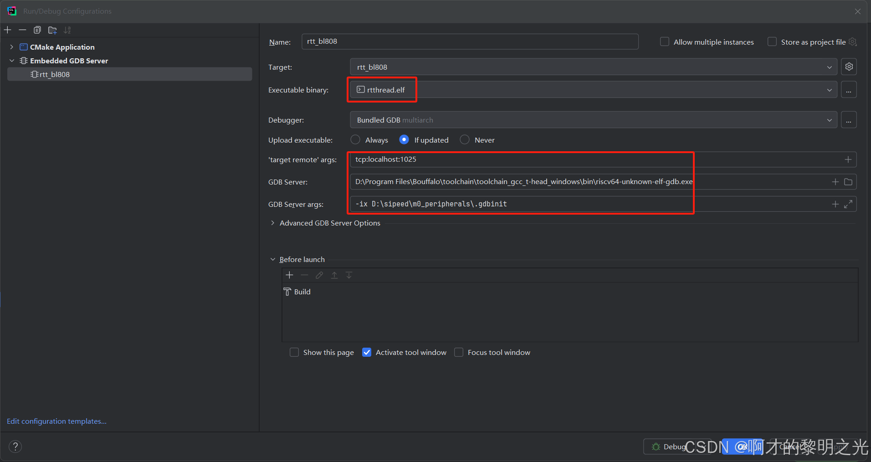This screenshot has height=462, width=871.
Task: Open the Target settings gear
Action: point(849,67)
